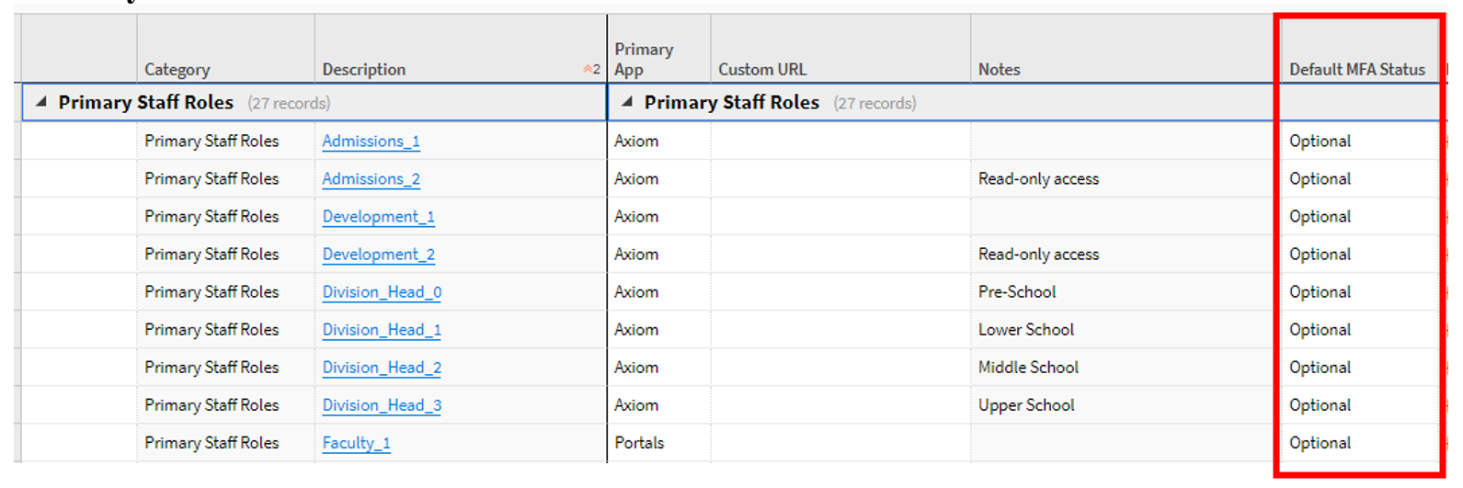Image resolution: width=1463 pixels, height=488 pixels.
Task: Click the Default MFA Status column header
Action: (x=1356, y=70)
